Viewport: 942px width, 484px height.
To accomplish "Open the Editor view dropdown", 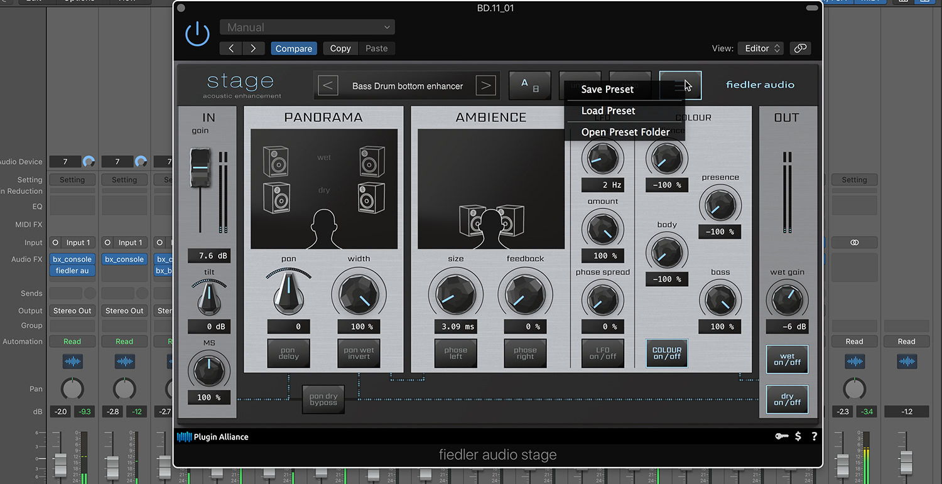I will (x=761, y=48).
